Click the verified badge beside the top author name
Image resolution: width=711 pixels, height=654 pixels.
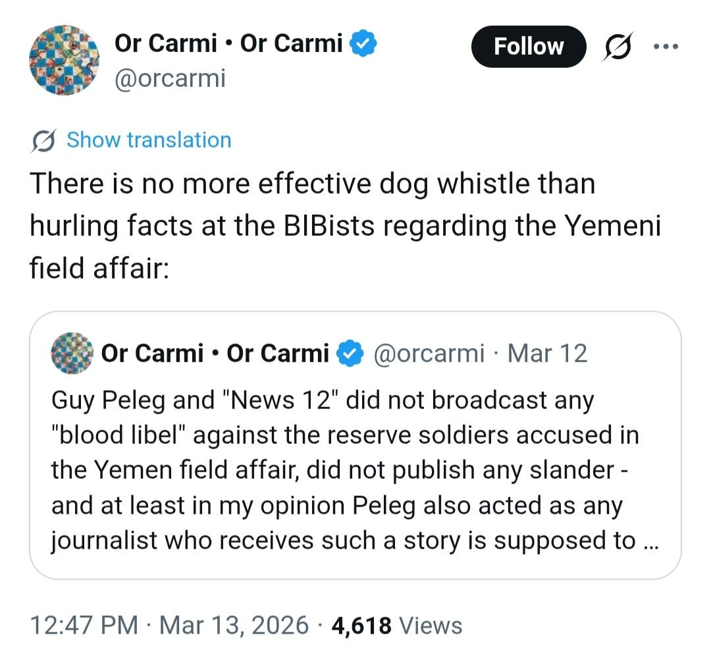(x=363, y=43)
